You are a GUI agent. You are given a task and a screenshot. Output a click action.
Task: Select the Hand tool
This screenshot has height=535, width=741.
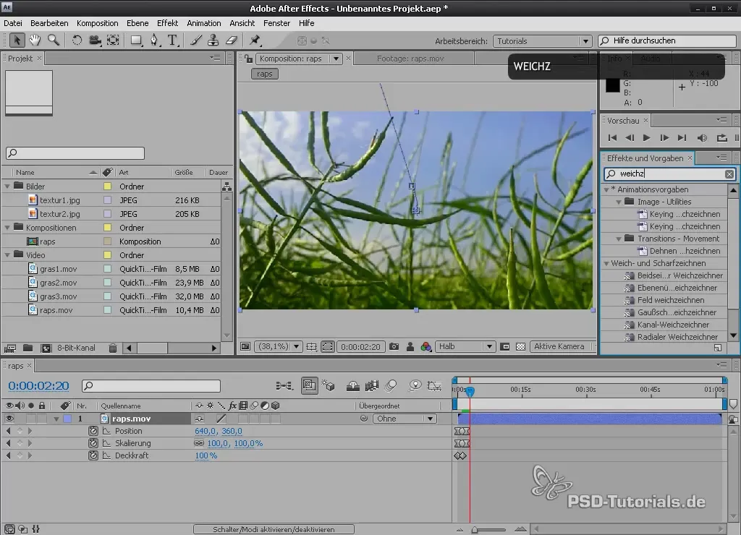coord(35,40)
